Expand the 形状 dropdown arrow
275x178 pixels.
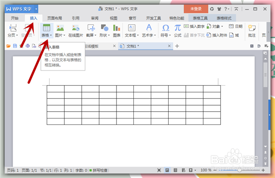click(109, 36)
